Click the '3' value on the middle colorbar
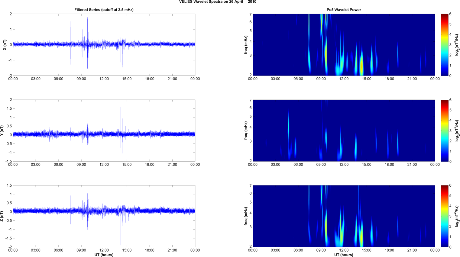Image resolution: width=460 pixels, height=257 pixels. coord(450,130)
